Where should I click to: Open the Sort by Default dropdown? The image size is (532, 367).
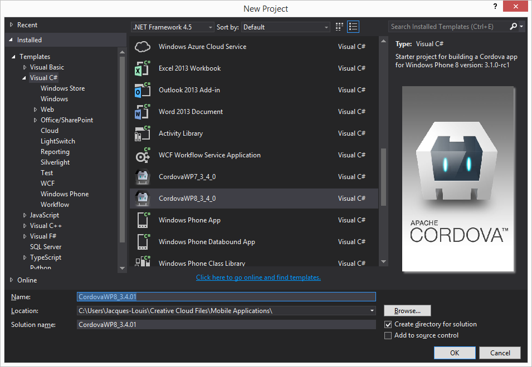286,27
